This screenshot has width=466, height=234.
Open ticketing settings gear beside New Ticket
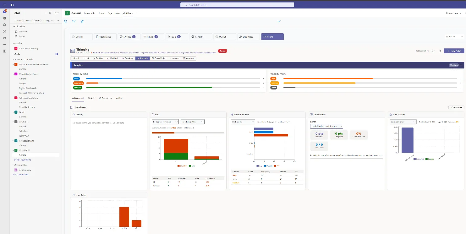(x=440, y=51)
